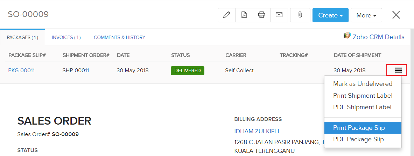Switch to the Invoices tab
The width and height of the screenshot is (414, 156).
click(66, 37)
